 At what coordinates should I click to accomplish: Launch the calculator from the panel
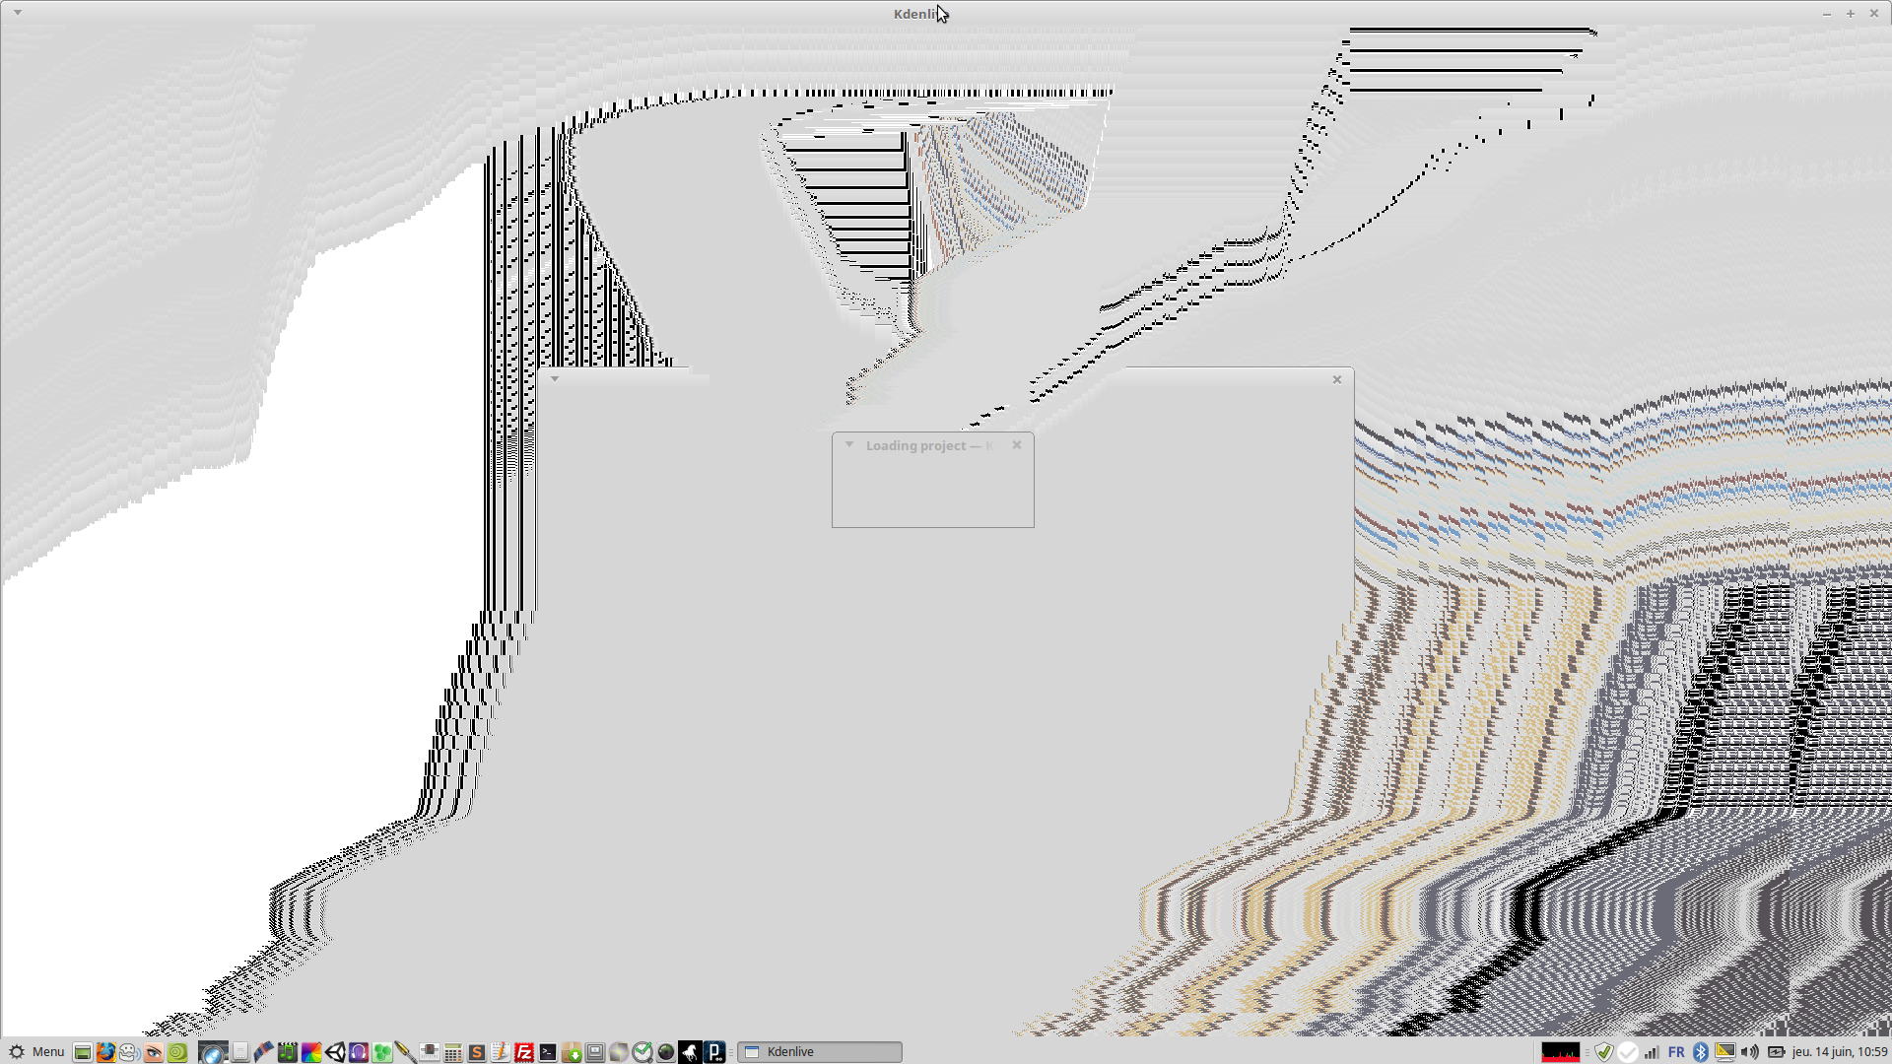point(453,1052)
